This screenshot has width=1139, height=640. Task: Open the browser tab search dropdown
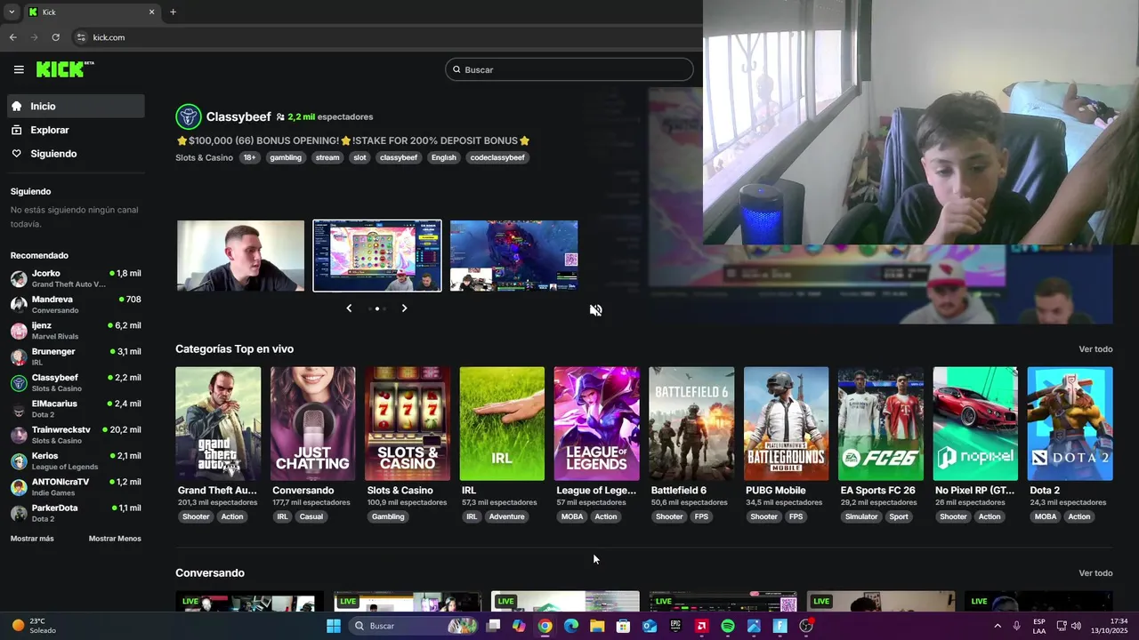[11, 12]
